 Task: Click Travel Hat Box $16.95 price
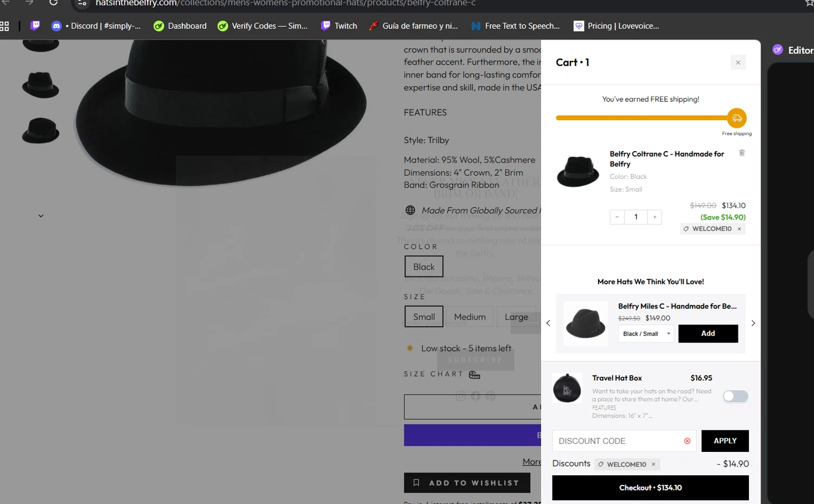[701, 378]
